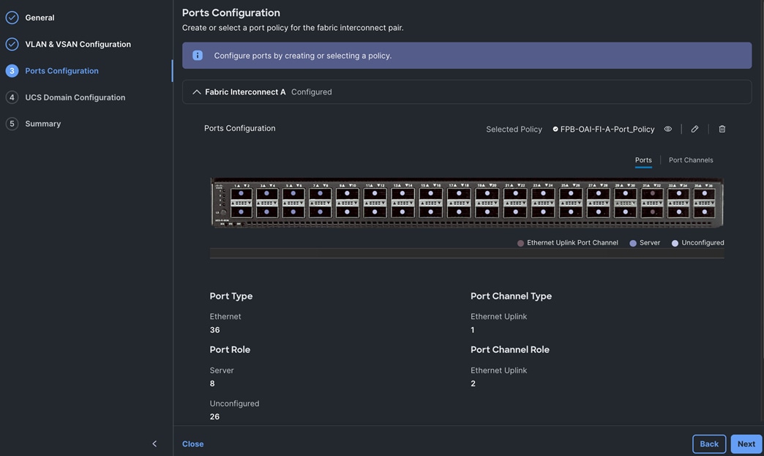Click the blue info icon in banner
Screen dimensions: 764x456
click(198, 56)
